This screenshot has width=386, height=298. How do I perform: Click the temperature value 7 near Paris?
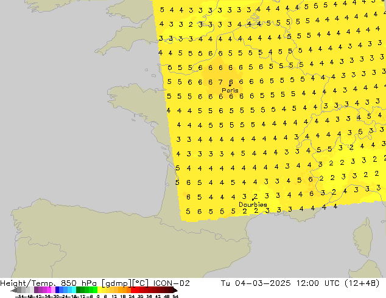(220, 82)
